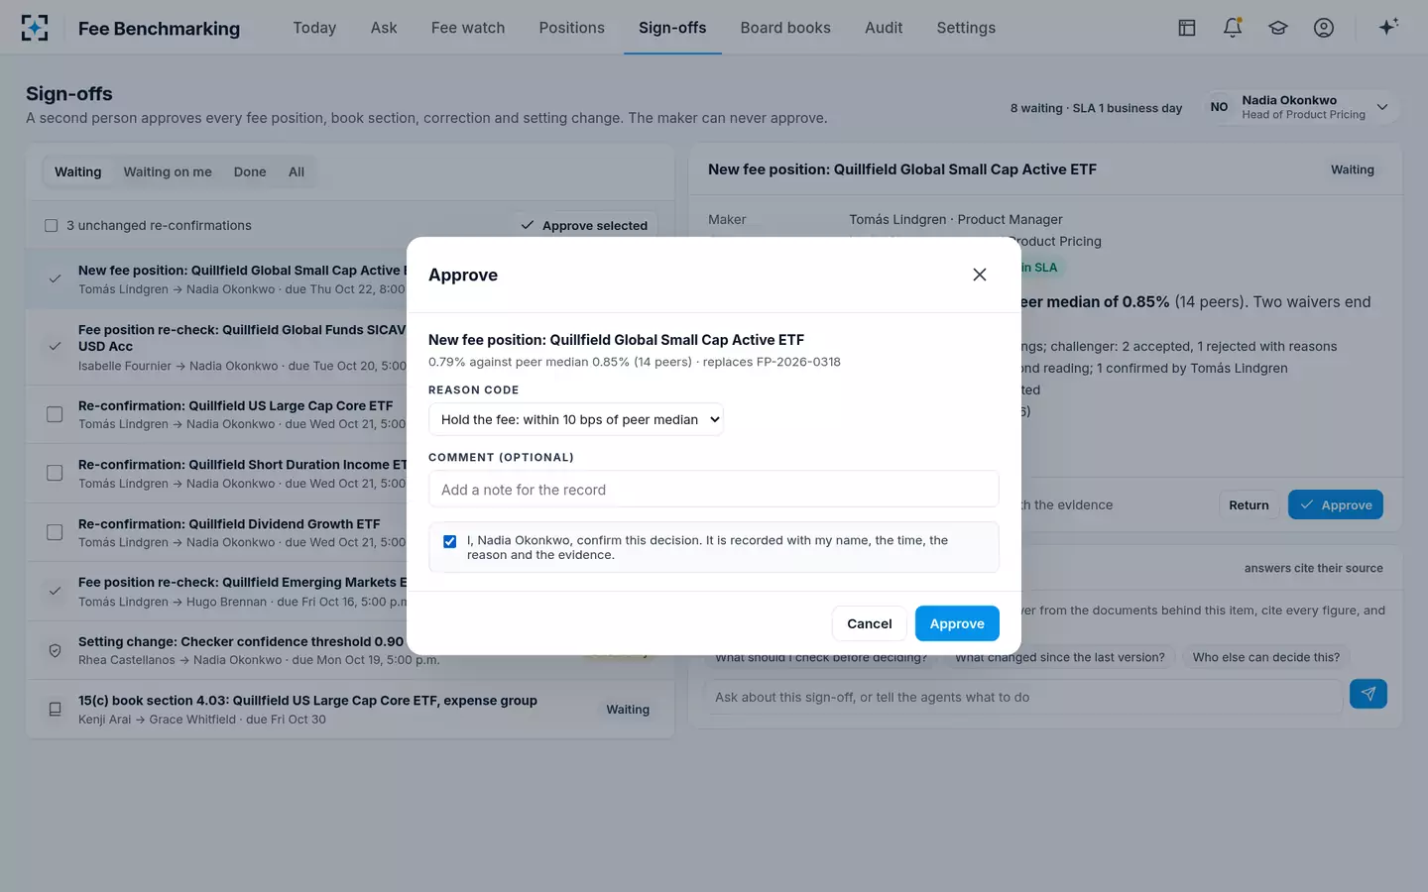
Task: Click the detail panel Approve button beside Return
Action: coord(1336,504)
